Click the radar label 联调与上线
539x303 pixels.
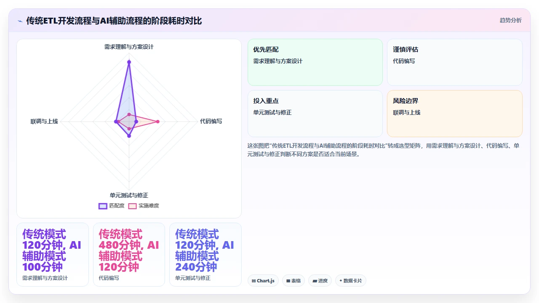(x=44, y=121)
